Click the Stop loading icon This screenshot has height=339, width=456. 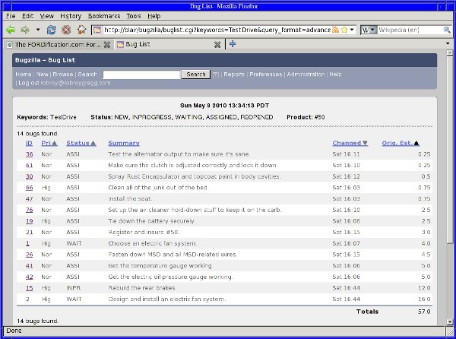66,30
